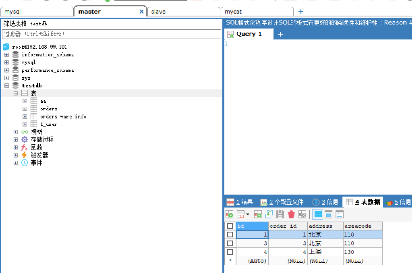Open the copy rows dropdown arrow

[x=247, y=214]
